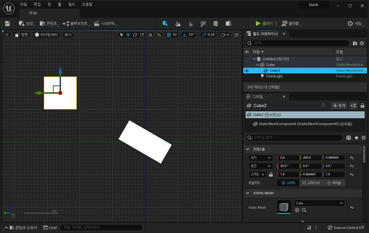The width and height of the screenshot is (369, 233).
Task: Open the Static Mesh Cube dropdown
Action: click(x=319, y=203)
